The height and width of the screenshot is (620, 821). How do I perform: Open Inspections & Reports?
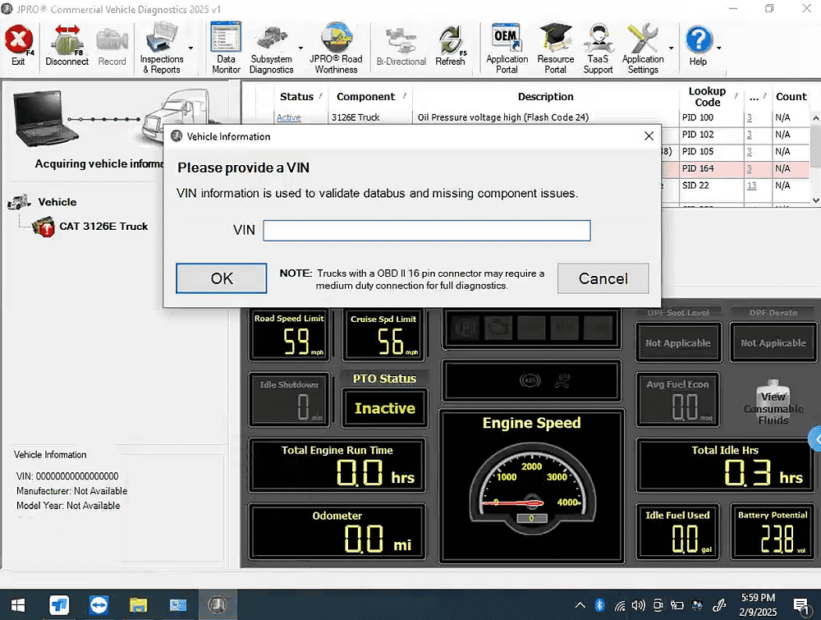point(162,48)
